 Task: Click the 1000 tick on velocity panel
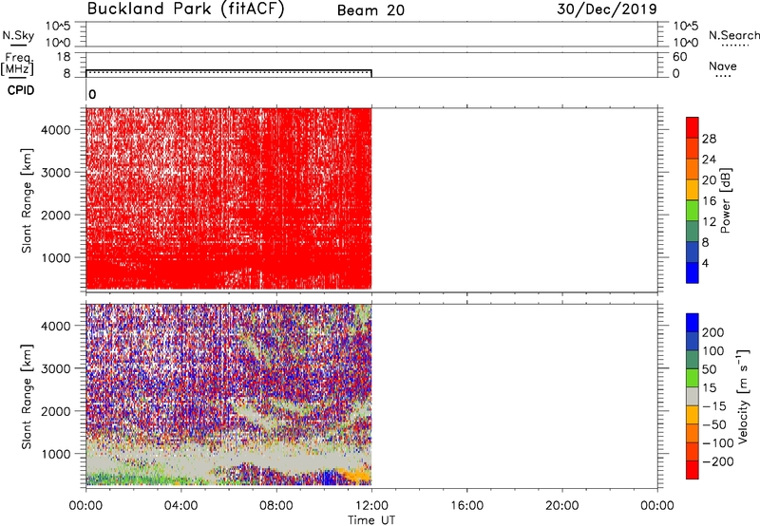tap(56, 454)
